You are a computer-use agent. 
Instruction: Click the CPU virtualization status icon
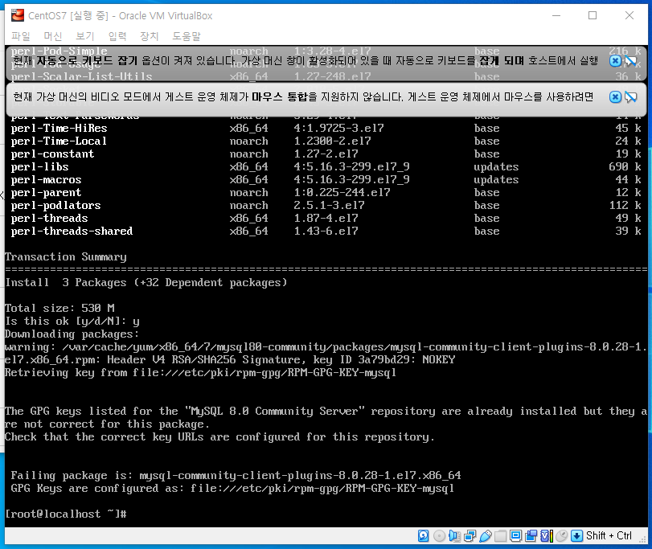[547, 536]
